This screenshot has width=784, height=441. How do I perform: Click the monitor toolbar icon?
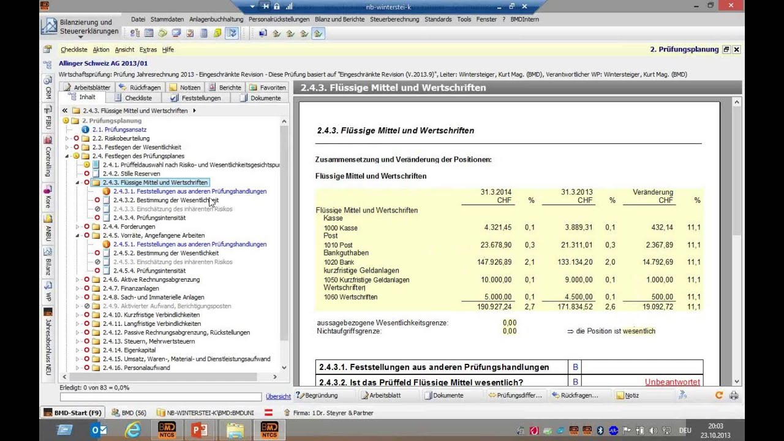coord(176,33)
